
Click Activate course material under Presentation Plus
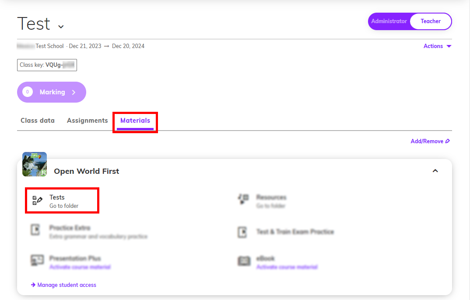80,267
